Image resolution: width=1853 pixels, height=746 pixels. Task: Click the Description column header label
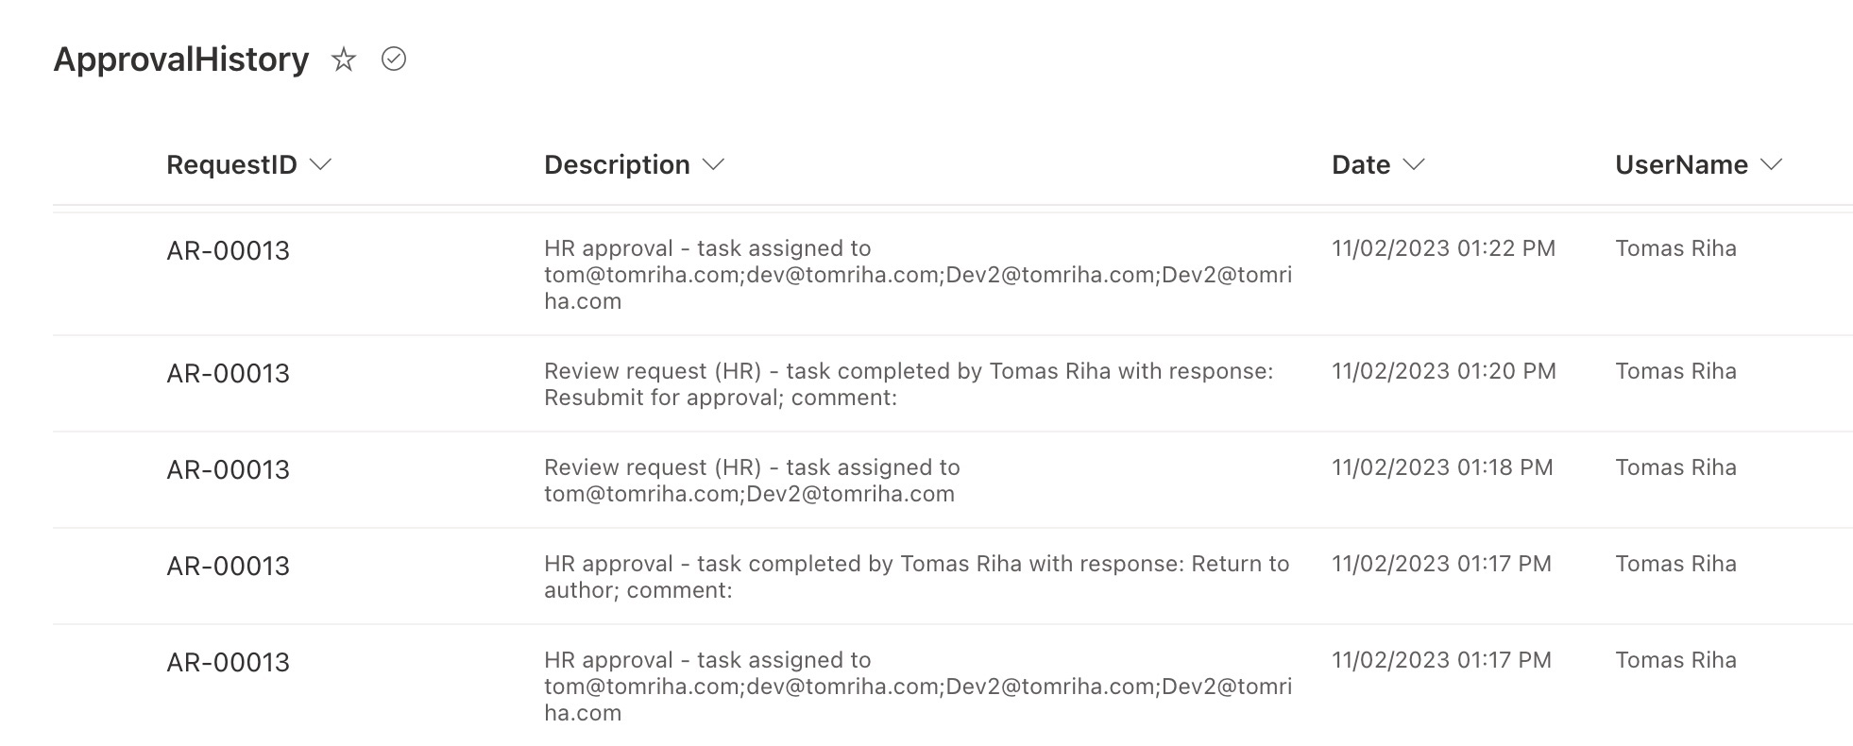(x=616, y=164)
